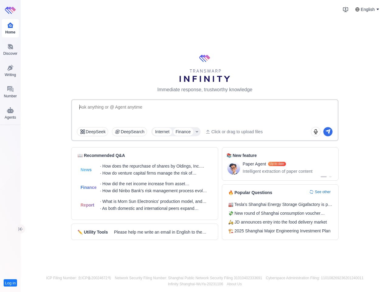389x292 pixels.
Task: Open the Agents page in sidebar
Action: 10,113
